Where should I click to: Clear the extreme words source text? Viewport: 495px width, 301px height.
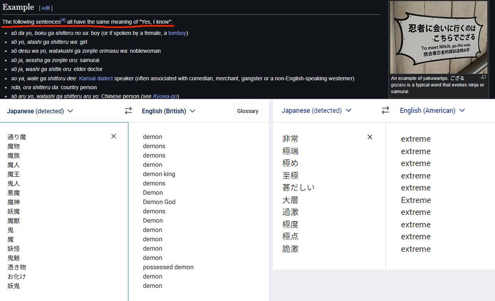coord(370,137)
